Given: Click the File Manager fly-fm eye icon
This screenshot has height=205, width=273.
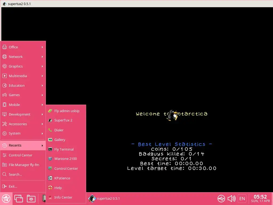Looking at the screenshot, I should click(x=5, y=165).
